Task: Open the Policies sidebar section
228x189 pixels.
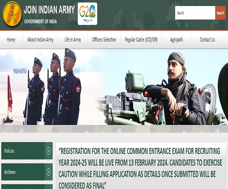Action: pos(23,151)
